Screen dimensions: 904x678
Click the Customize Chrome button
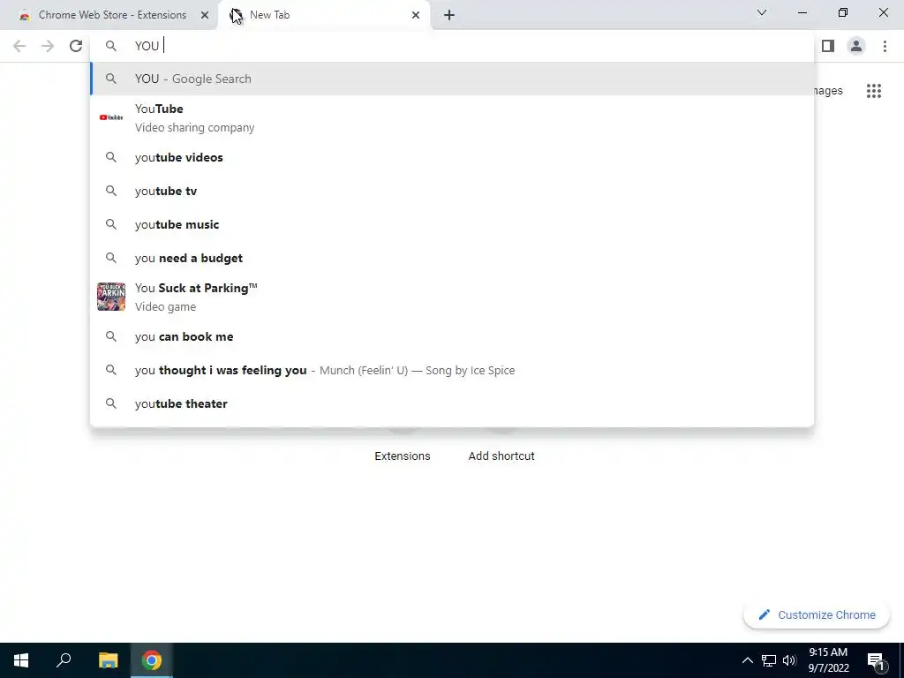click(817, 615)
